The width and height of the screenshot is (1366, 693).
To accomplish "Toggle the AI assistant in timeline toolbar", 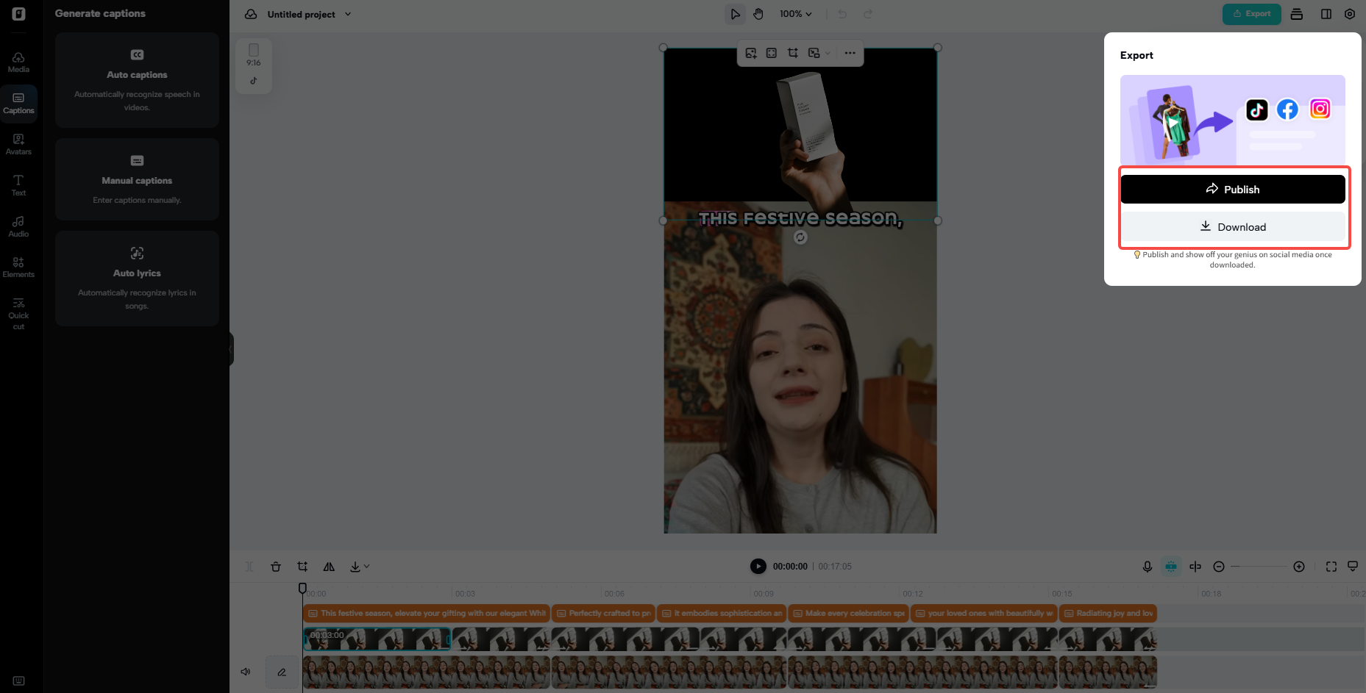I will 1170,567.
